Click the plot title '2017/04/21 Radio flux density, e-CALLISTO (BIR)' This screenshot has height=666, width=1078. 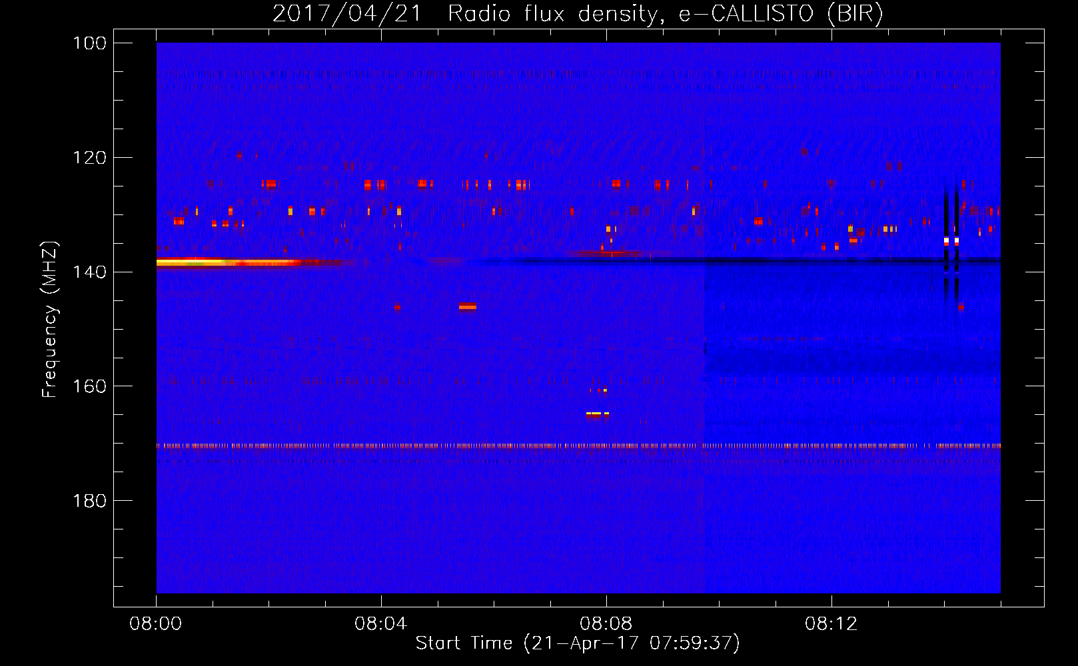[578, 13]
